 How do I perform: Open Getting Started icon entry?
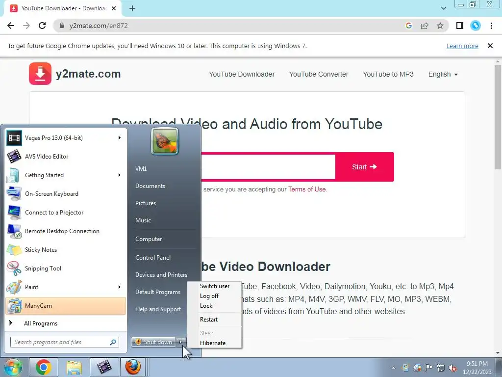click(14, 175)
